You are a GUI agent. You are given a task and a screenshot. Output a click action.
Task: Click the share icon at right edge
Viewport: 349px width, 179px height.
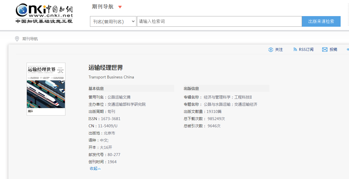tap(348, 50)
